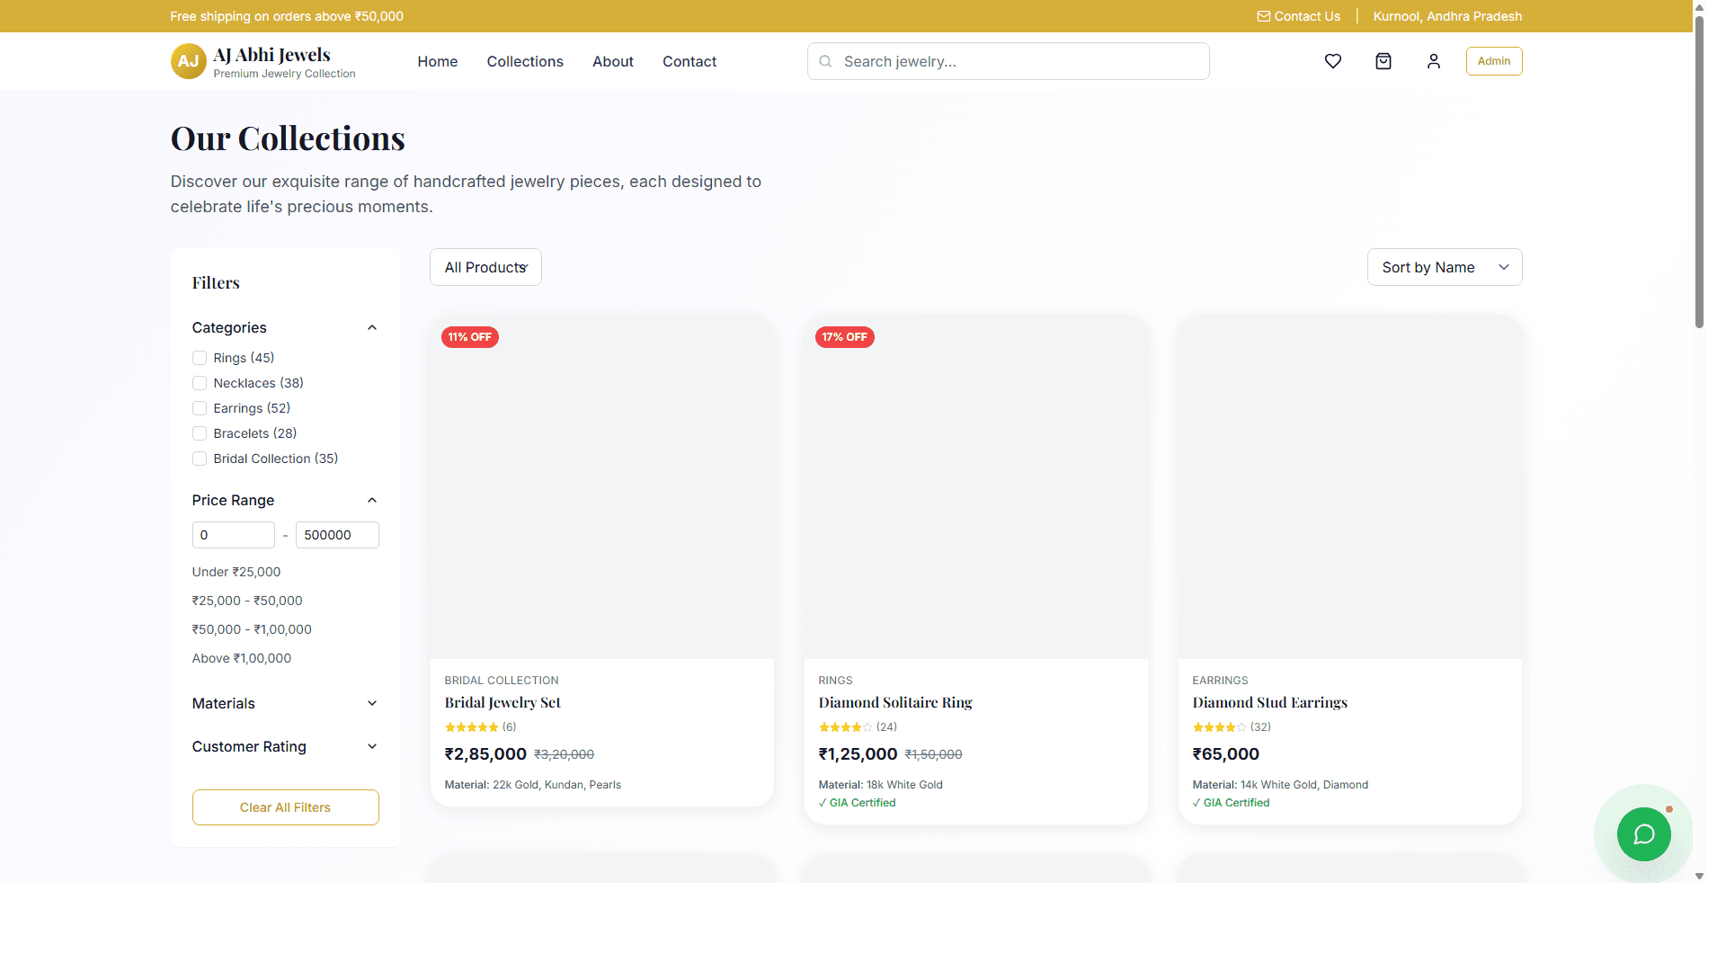Click the Bridal Jewelry Set star rating
This screenshot has width=1726, height=971.
[471, 727]
